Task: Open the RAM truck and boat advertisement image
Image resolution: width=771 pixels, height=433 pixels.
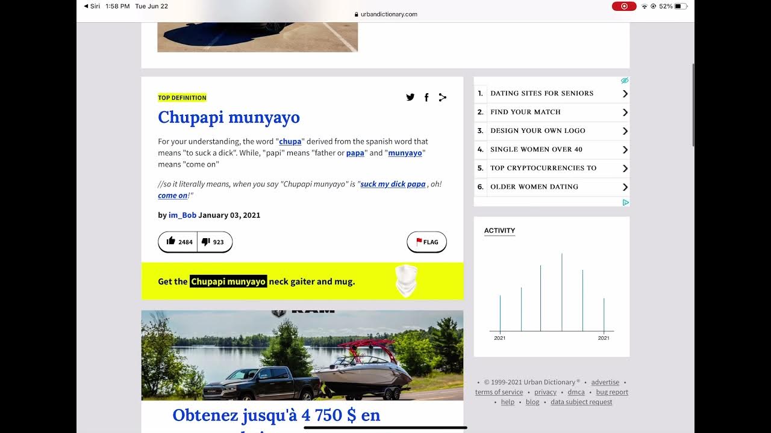Action: pos(302,355)
